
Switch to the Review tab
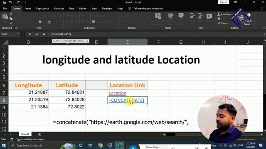83,8
